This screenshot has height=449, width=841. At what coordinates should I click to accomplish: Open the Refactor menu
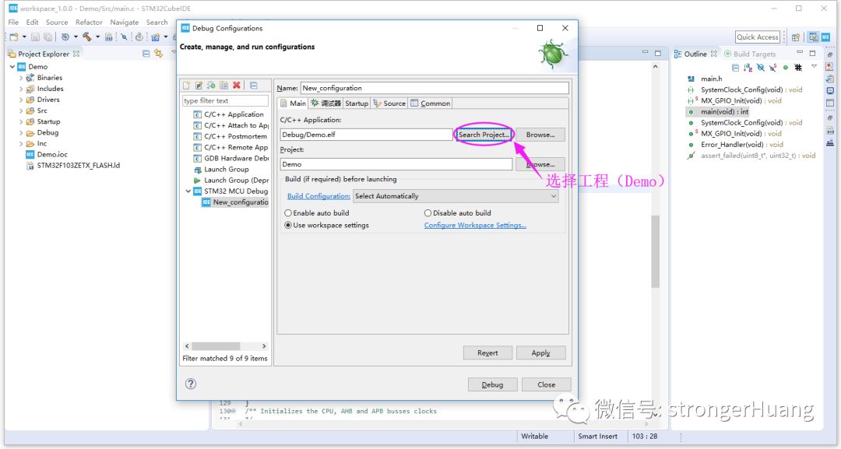click(x=89, y=23)
